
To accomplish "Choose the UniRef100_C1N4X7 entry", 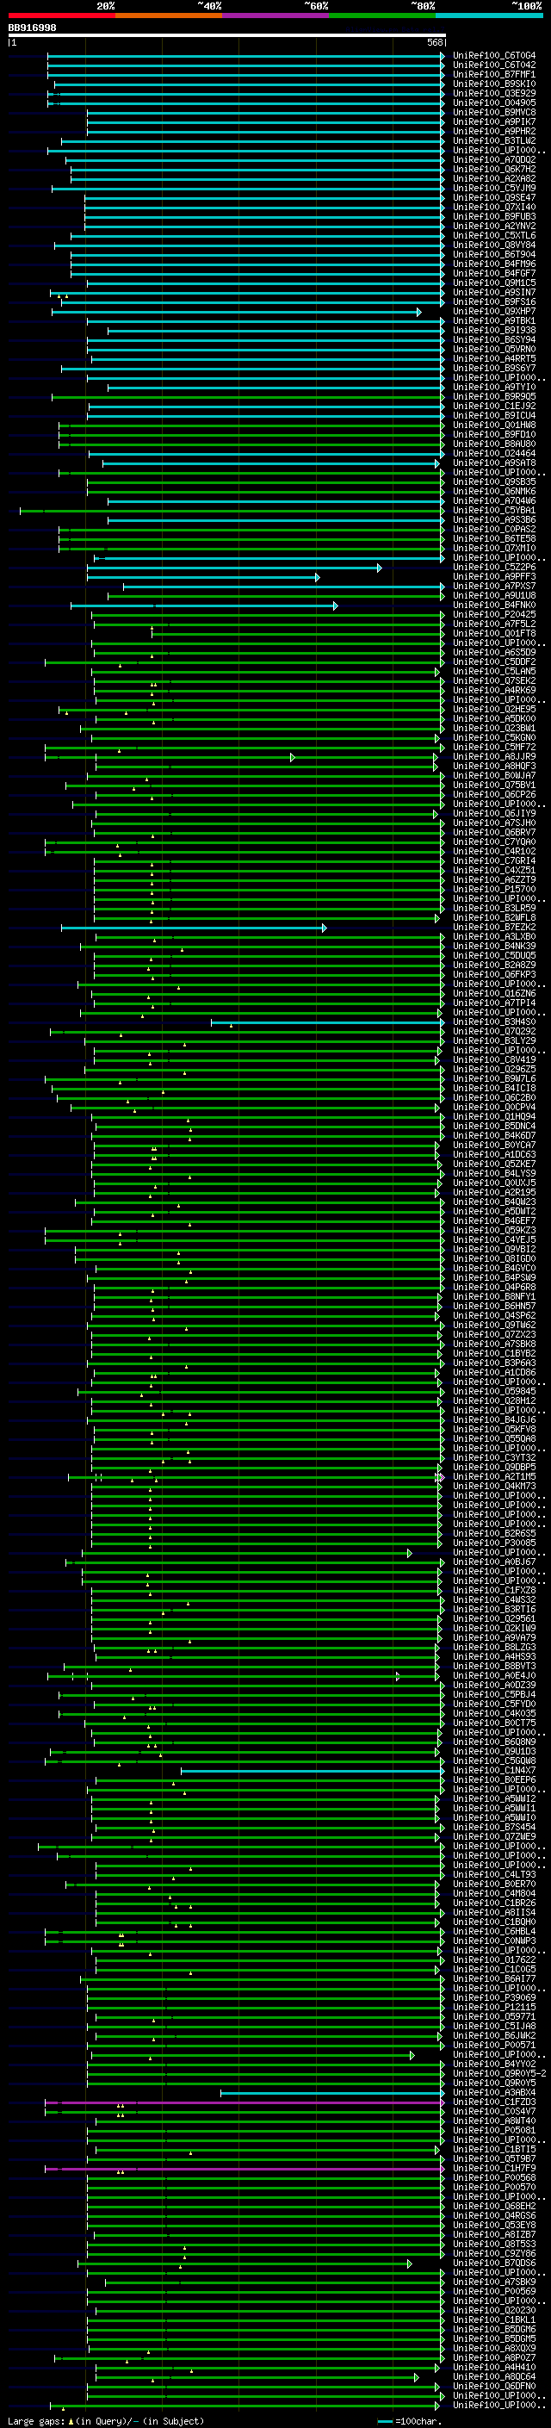I will click(x=494, y=1769).
